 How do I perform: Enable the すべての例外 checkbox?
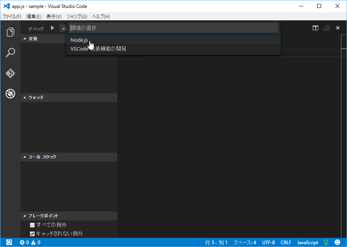click(32, 225)
